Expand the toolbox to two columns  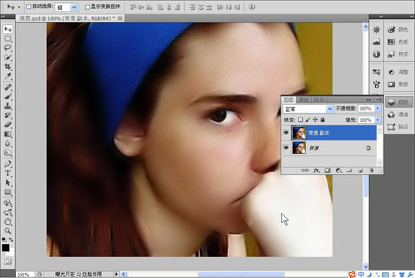(x=3, y=17)
